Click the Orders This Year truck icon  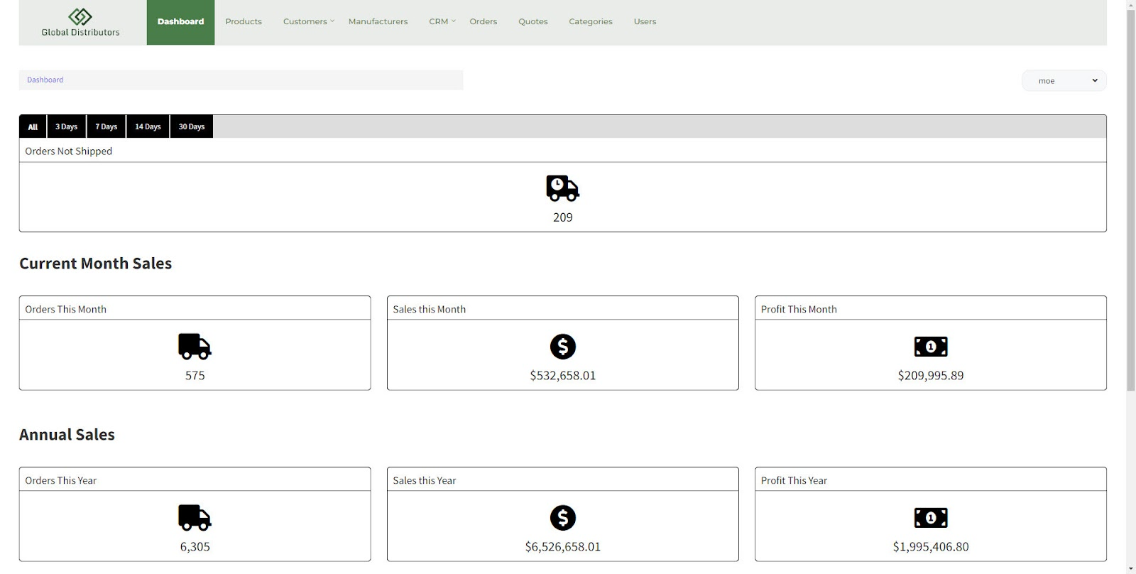195,518
